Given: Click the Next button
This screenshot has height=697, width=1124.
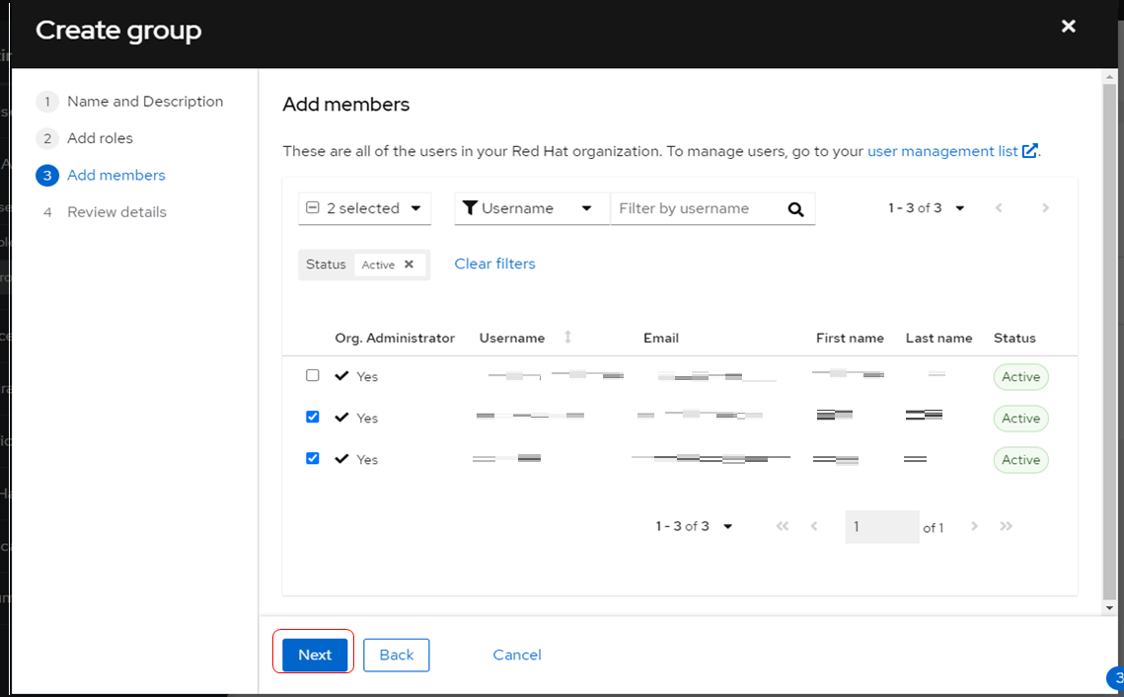Looking at the screenshot, I should (x=315, y=655).
